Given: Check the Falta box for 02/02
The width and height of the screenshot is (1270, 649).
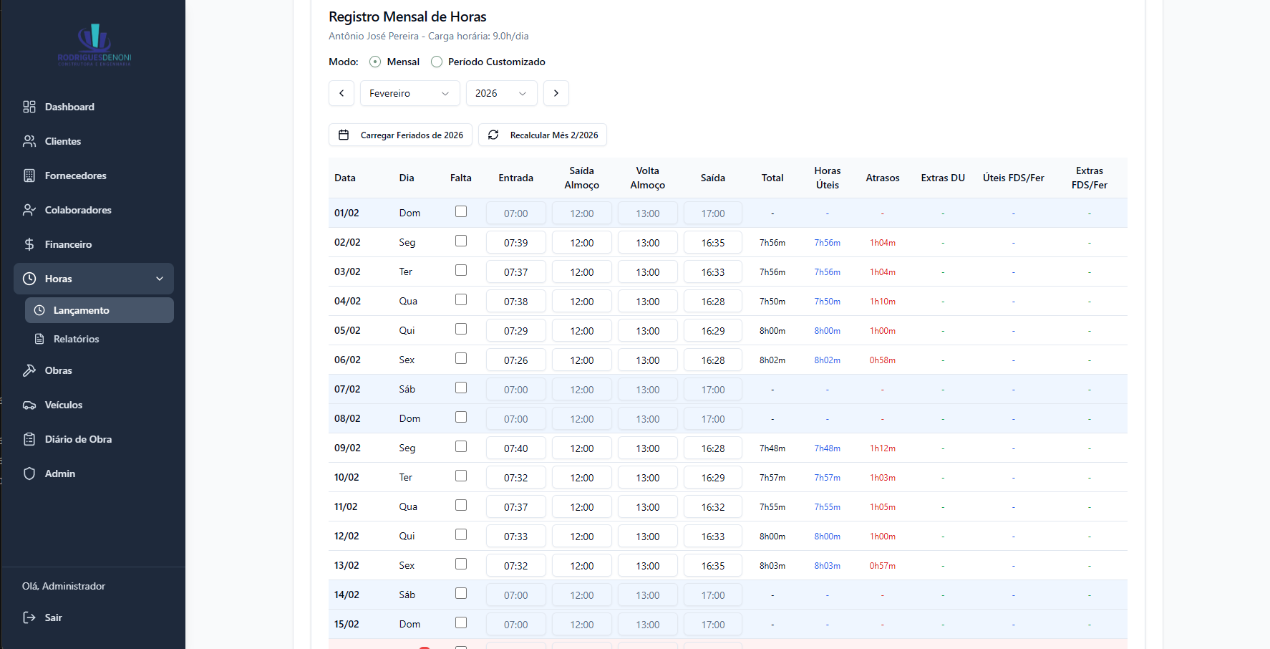Looking at the screenshot, I should (461, 241).
